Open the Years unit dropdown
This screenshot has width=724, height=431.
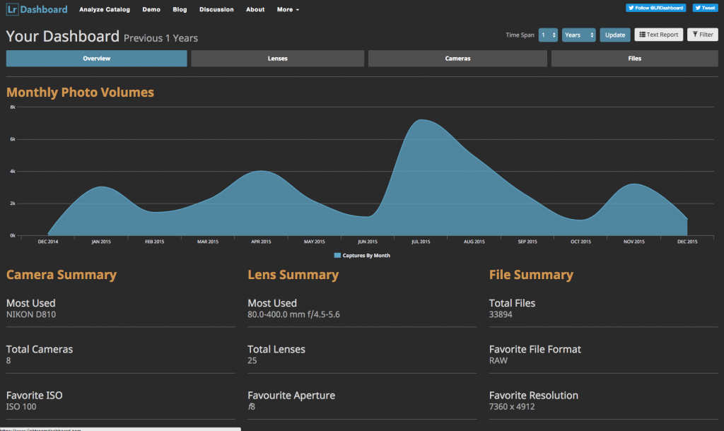click(x=578, y=35)
